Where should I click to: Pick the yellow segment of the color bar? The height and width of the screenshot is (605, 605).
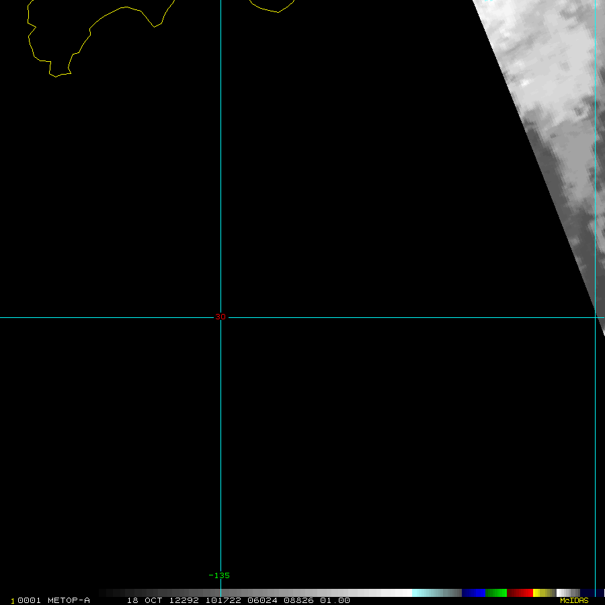coord(540,593)
